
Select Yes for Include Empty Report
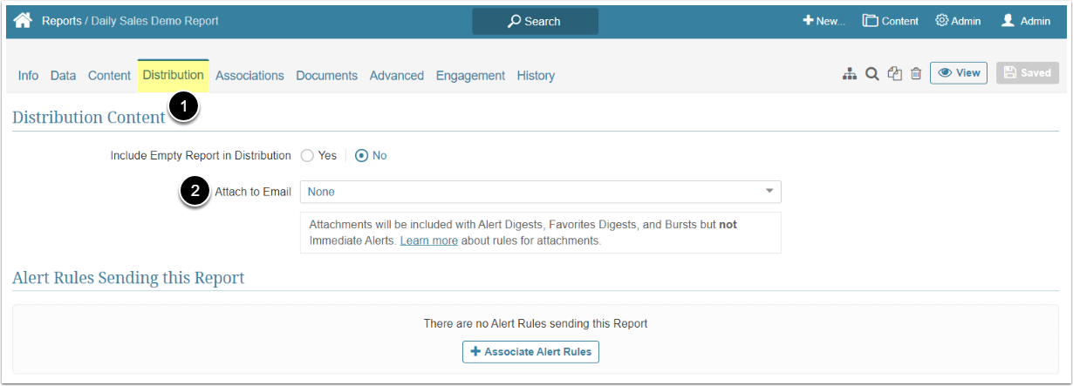[x=307, y=156]
